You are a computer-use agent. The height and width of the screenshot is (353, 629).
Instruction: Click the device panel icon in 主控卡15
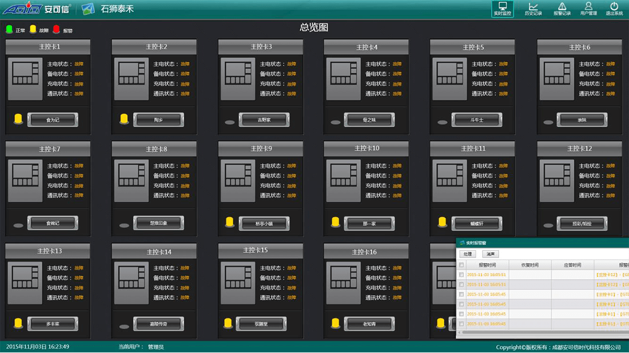[238, 283]
